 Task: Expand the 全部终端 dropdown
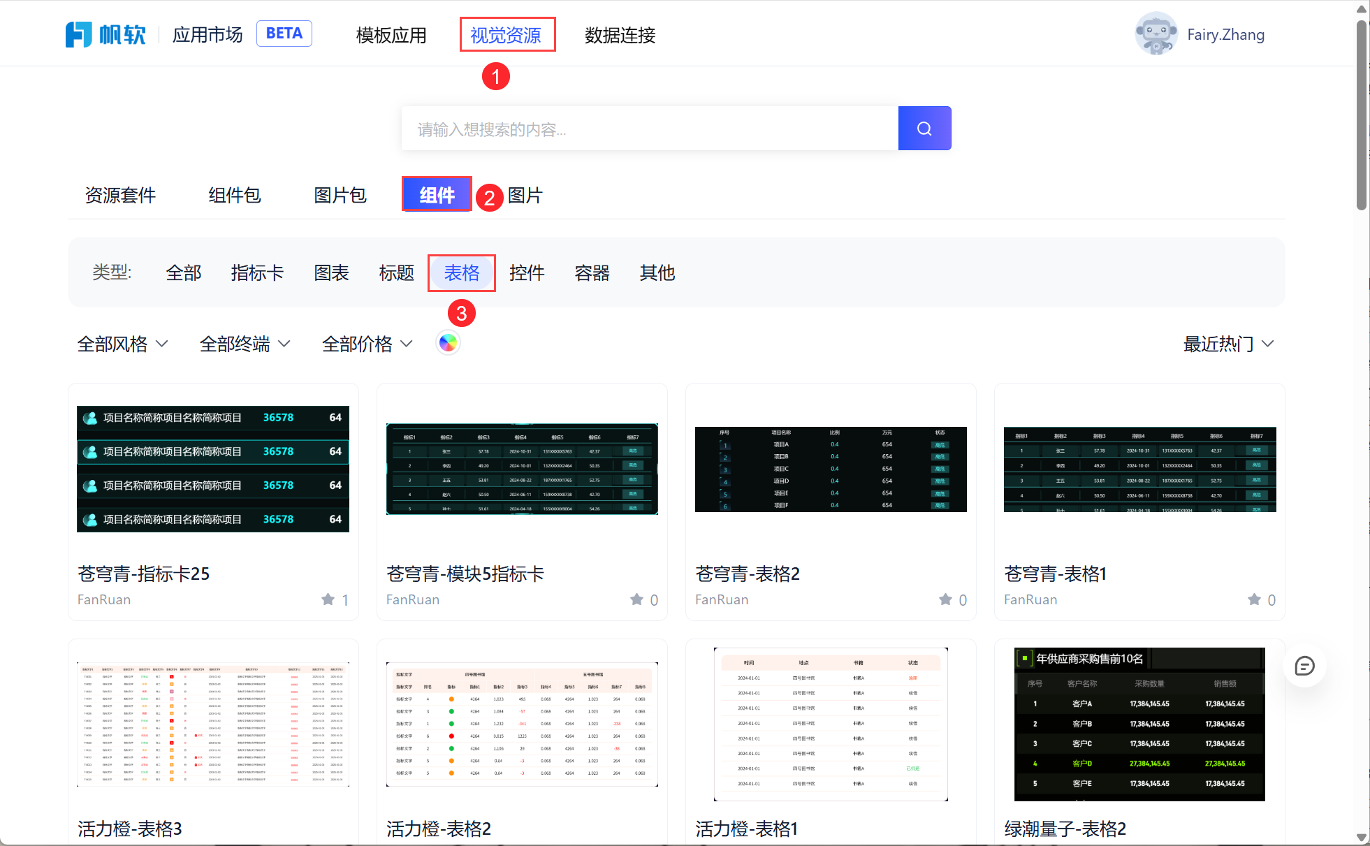[245, 344]
